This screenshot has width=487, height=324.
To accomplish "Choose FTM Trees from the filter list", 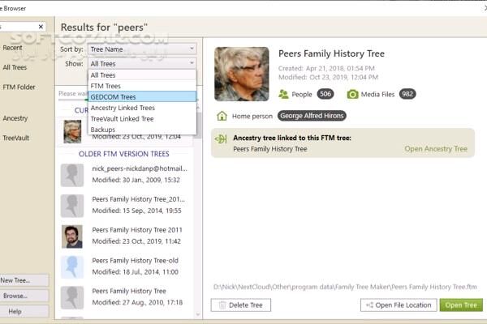I will point(141,86).
